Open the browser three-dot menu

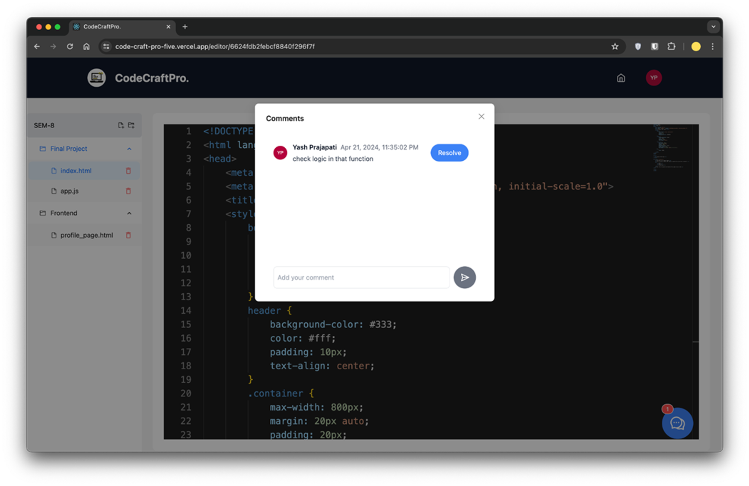coord(713,47)
